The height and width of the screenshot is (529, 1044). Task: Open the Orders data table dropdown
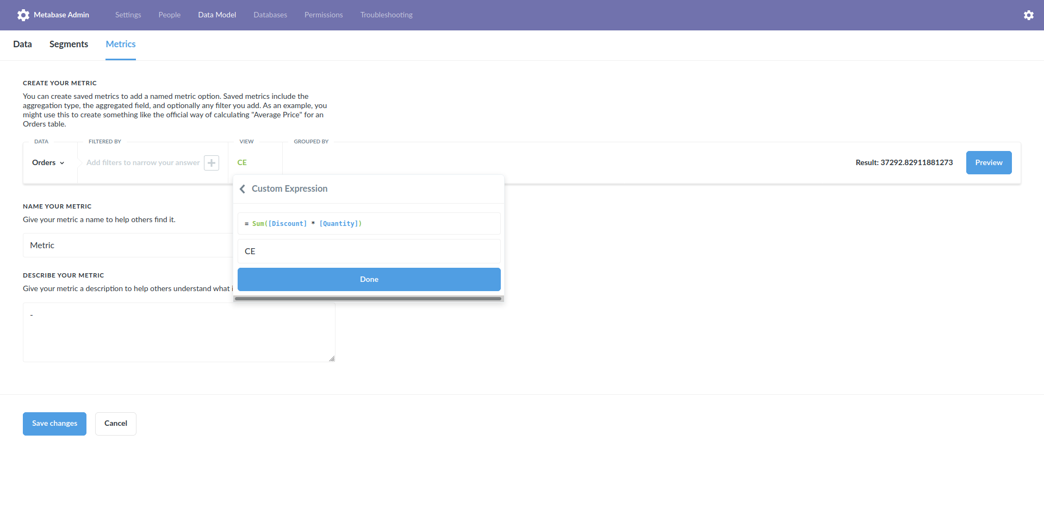tap(48, 163)
